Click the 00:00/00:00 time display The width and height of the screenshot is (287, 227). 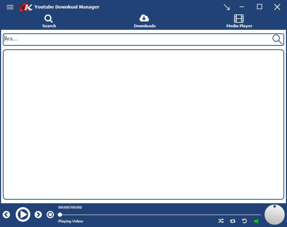[70, 207]
